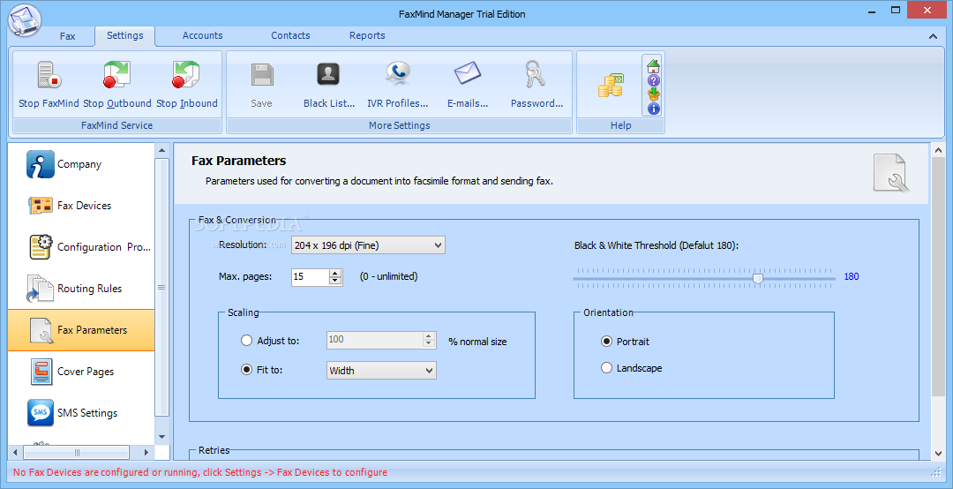Click the sidebar splitter grip handle

161,288
